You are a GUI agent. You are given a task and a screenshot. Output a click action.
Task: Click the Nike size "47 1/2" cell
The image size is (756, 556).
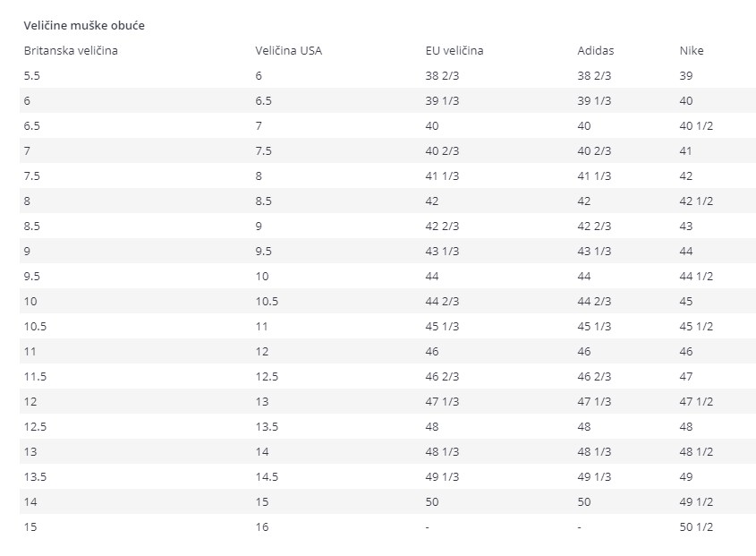(696, 401)
